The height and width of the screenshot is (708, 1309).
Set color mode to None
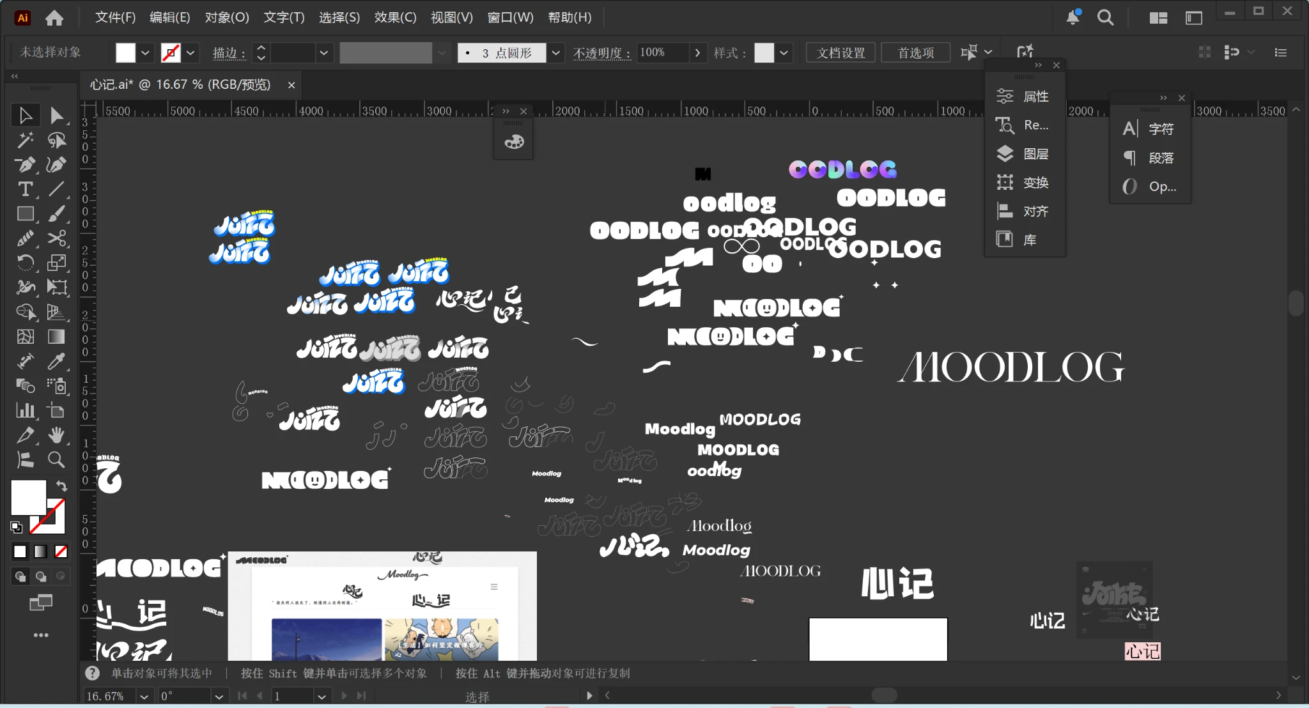click(61, 551)
